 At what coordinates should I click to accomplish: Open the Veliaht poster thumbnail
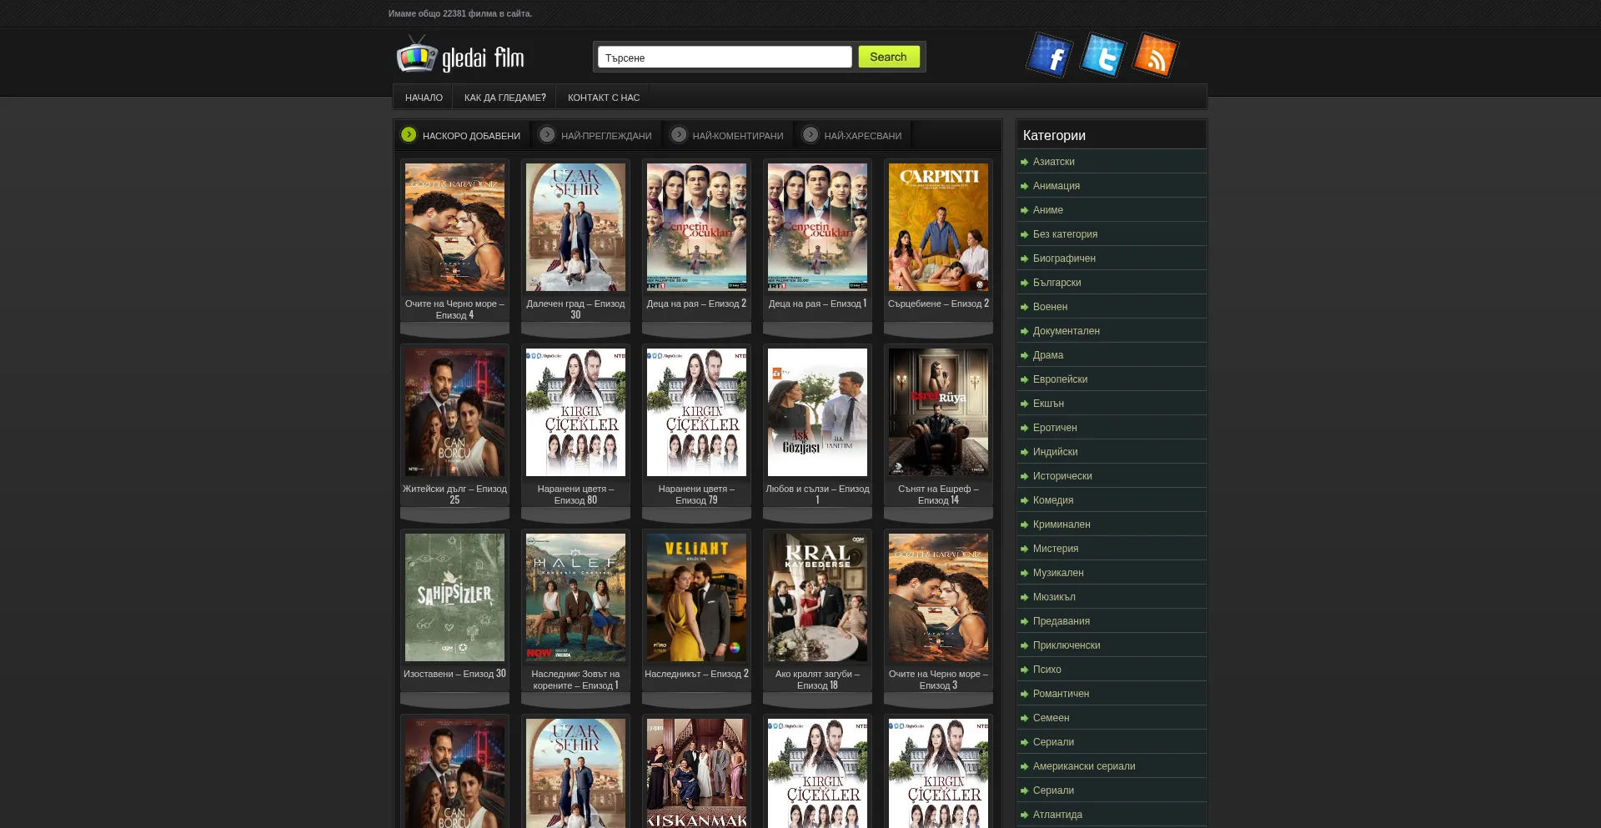(696, 597)
